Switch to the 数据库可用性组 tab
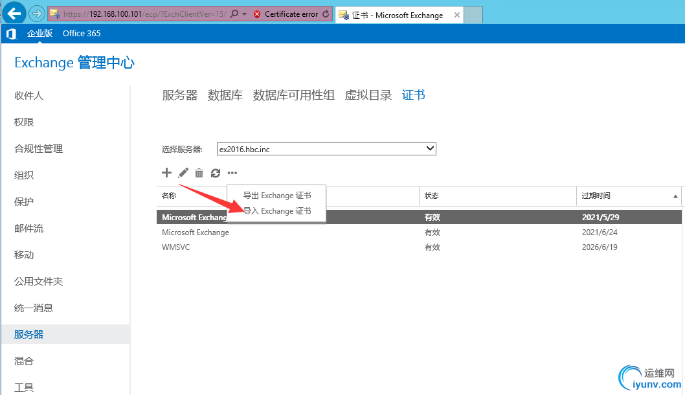This screenshot has height=395, width=685. (293, 95)
